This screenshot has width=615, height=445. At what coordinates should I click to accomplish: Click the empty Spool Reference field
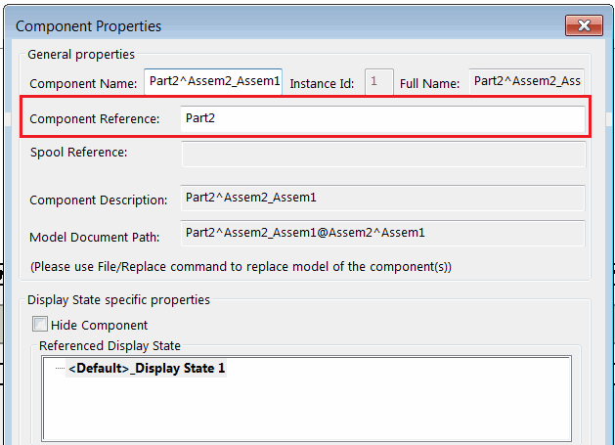[x=382, y=154]
